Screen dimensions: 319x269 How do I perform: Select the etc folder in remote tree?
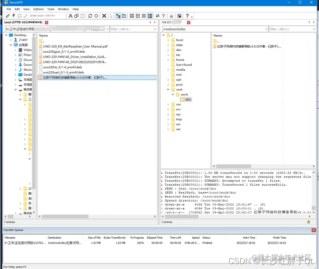tap(178, 55)
